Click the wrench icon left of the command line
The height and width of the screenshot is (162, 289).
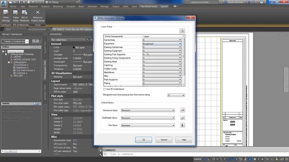[100, 155]
